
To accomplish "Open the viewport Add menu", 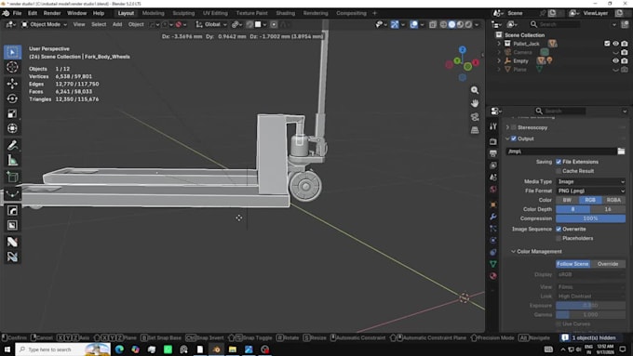I will [x=117, y=24].
